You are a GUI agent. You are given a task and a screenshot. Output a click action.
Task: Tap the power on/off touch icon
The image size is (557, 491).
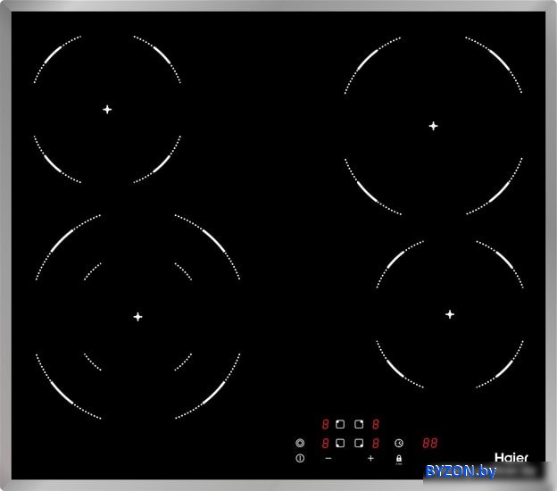pyautogui.click(x=300, y=458)
